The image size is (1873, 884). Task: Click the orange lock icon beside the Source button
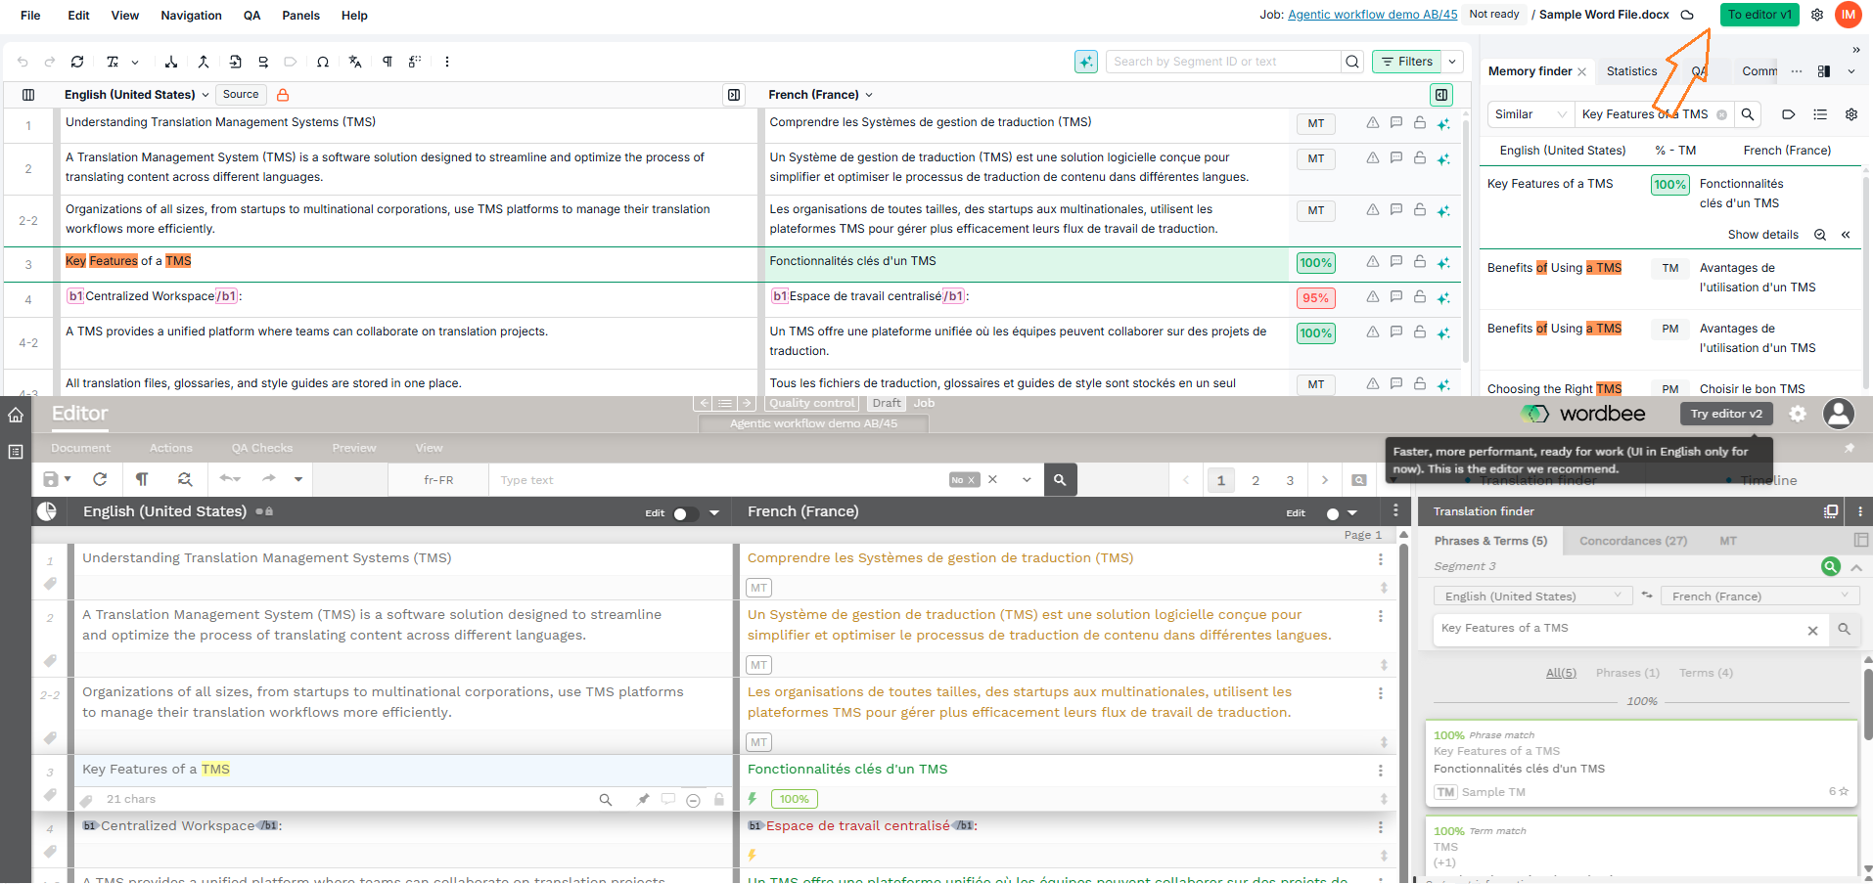[x=283, y=95]
